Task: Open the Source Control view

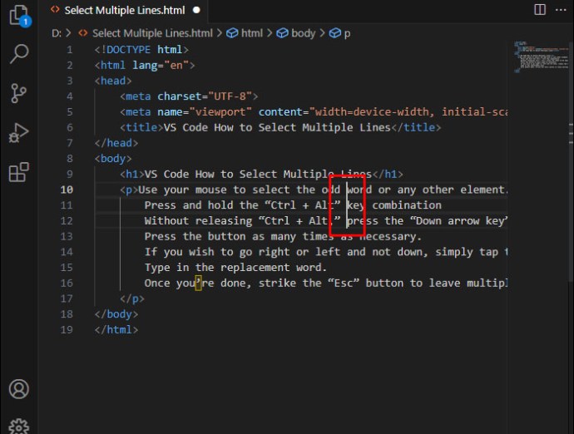Action: click(x=18, y=93)
